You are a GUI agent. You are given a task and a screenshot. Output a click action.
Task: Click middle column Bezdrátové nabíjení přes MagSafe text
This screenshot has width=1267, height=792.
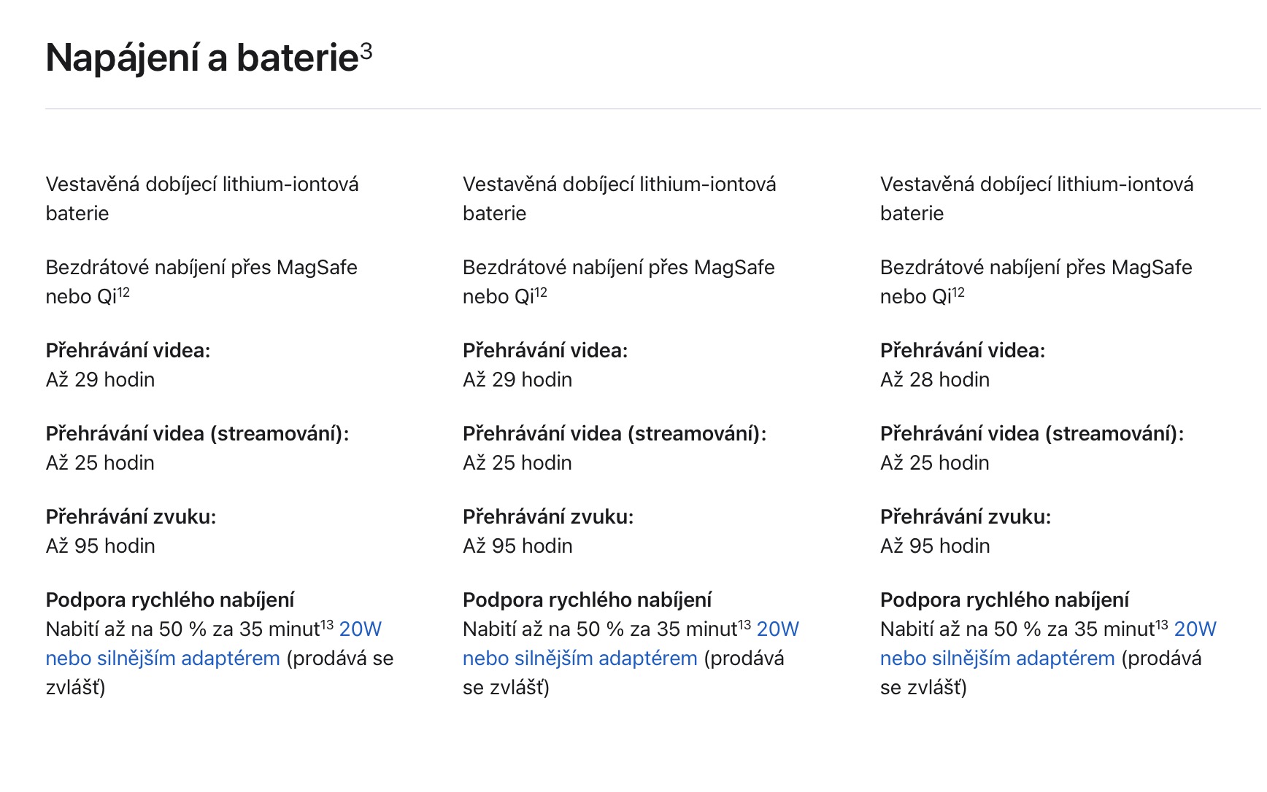click(x=618, y=268)
